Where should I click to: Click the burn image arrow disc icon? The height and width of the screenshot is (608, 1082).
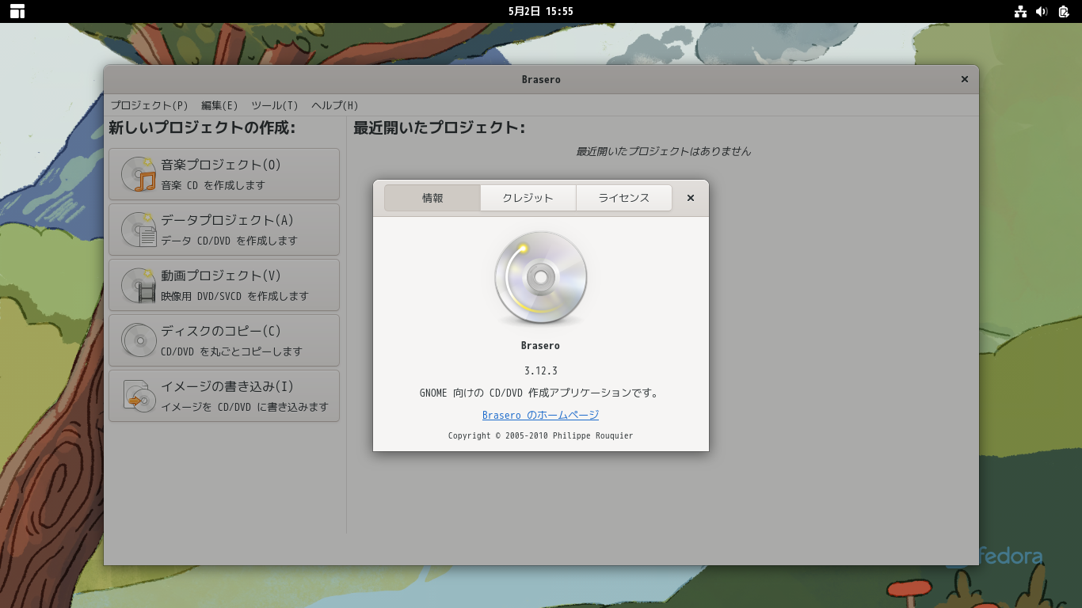[139, 396]
